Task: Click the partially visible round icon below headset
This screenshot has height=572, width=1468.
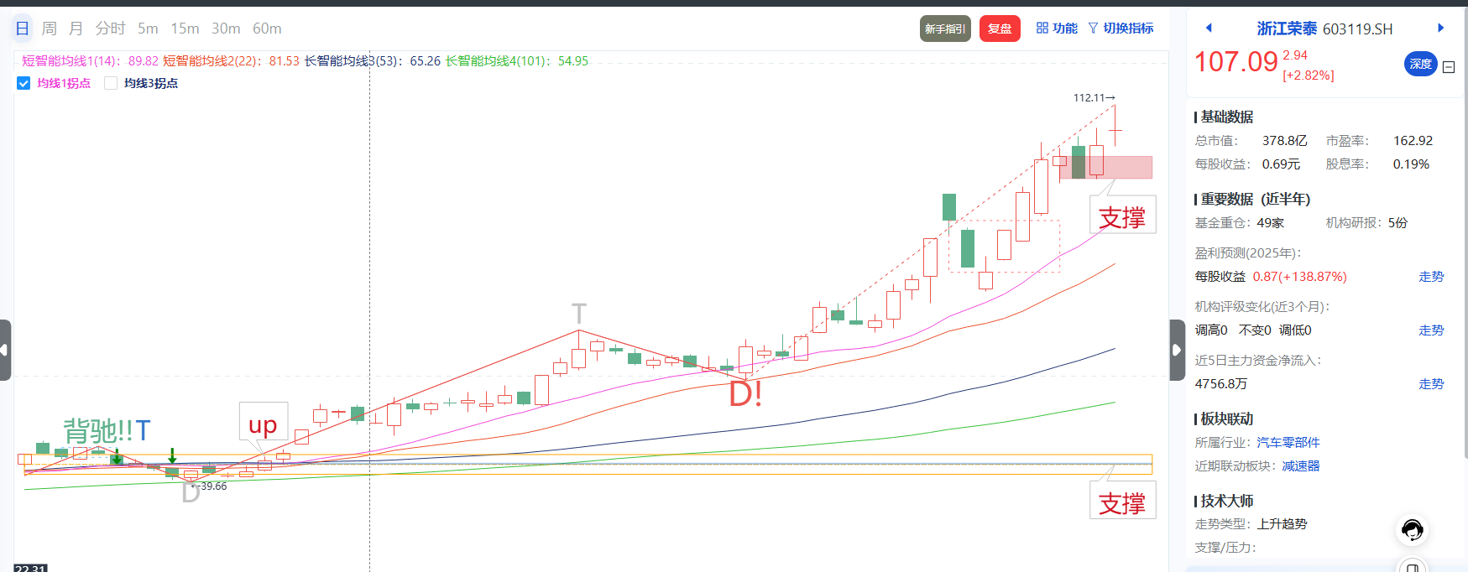Action: (1412, 565)
